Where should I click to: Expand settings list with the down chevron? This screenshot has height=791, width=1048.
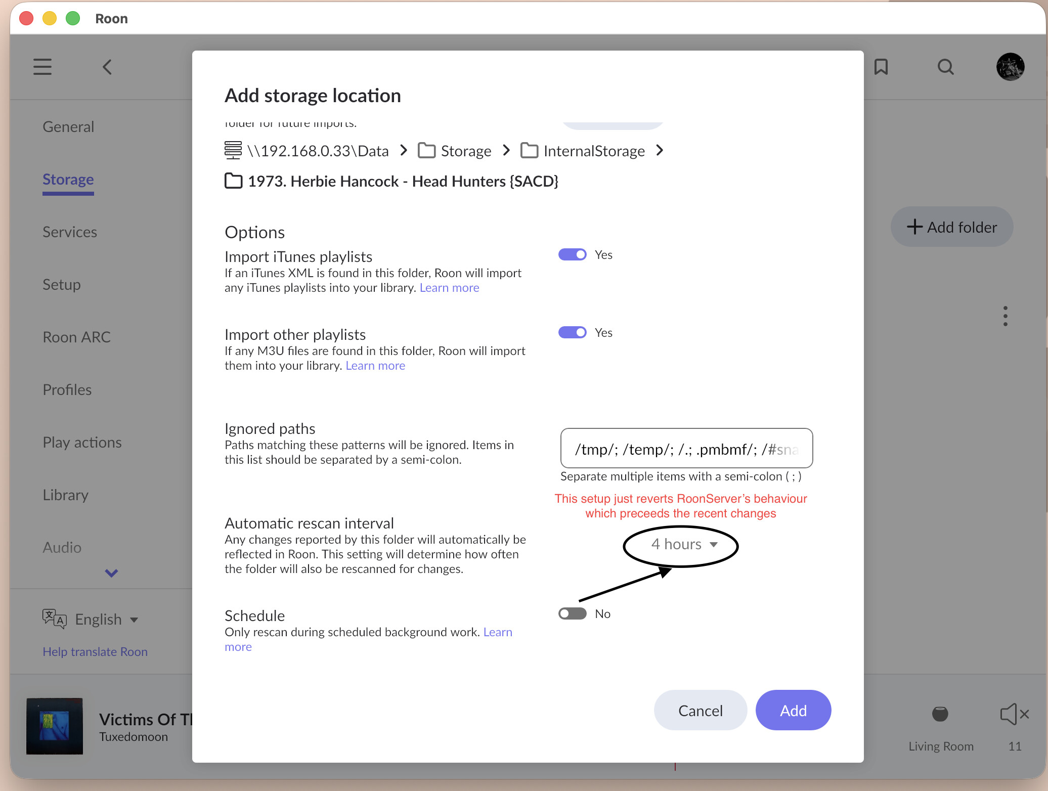111,573
